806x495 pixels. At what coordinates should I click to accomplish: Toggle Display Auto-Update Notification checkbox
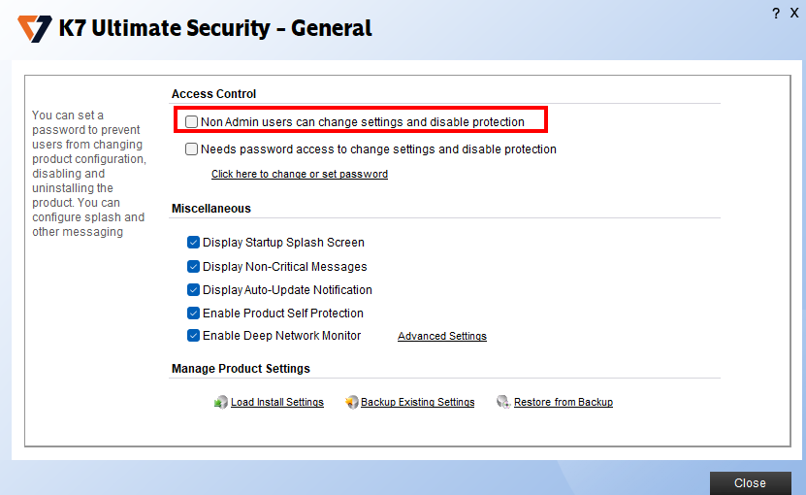193,289
